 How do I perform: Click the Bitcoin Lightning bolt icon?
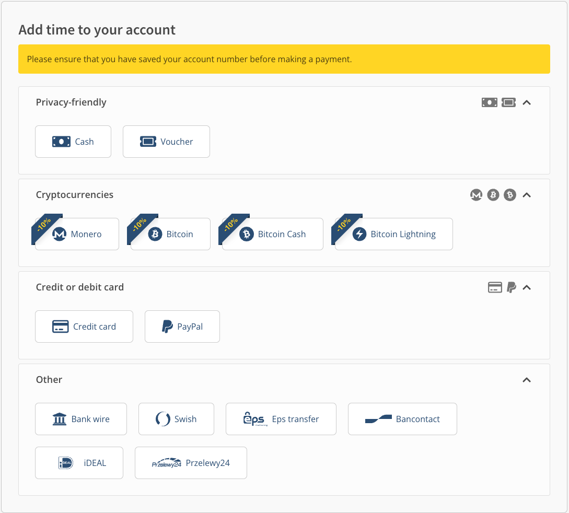pos(359,234)
